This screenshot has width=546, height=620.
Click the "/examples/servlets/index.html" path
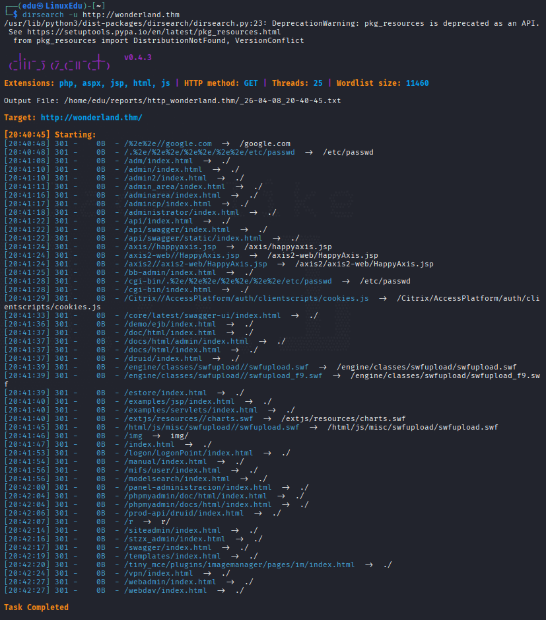coord(191,410)
